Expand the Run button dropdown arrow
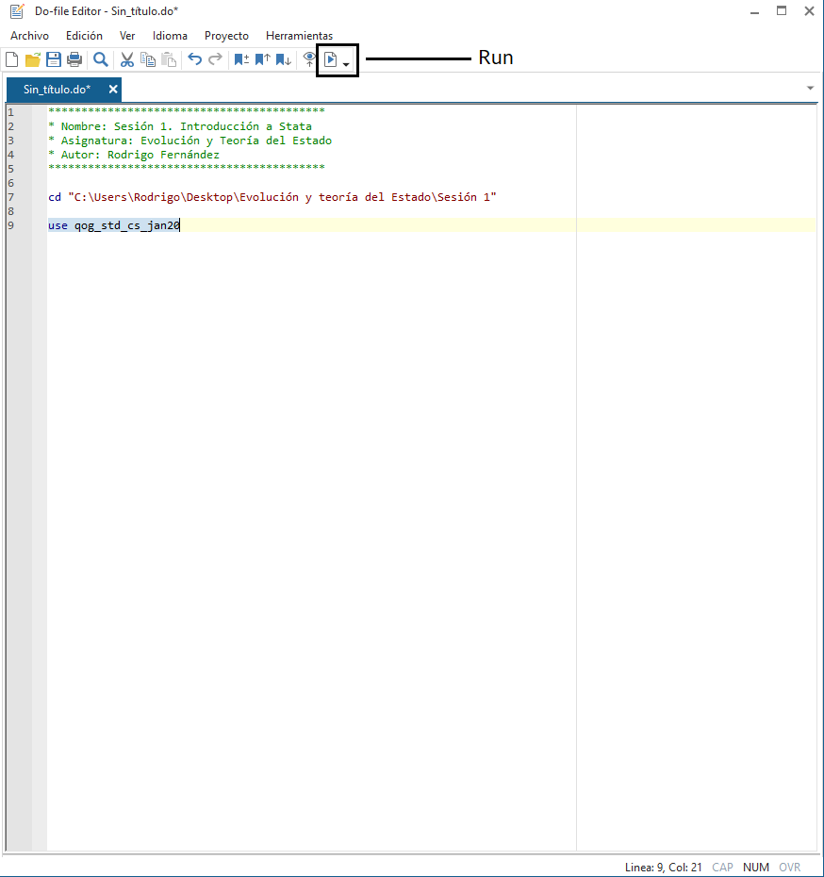824x877 pixels. click(x=347, y=64)
